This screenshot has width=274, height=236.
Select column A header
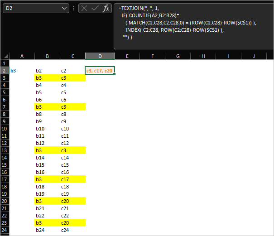22,56
